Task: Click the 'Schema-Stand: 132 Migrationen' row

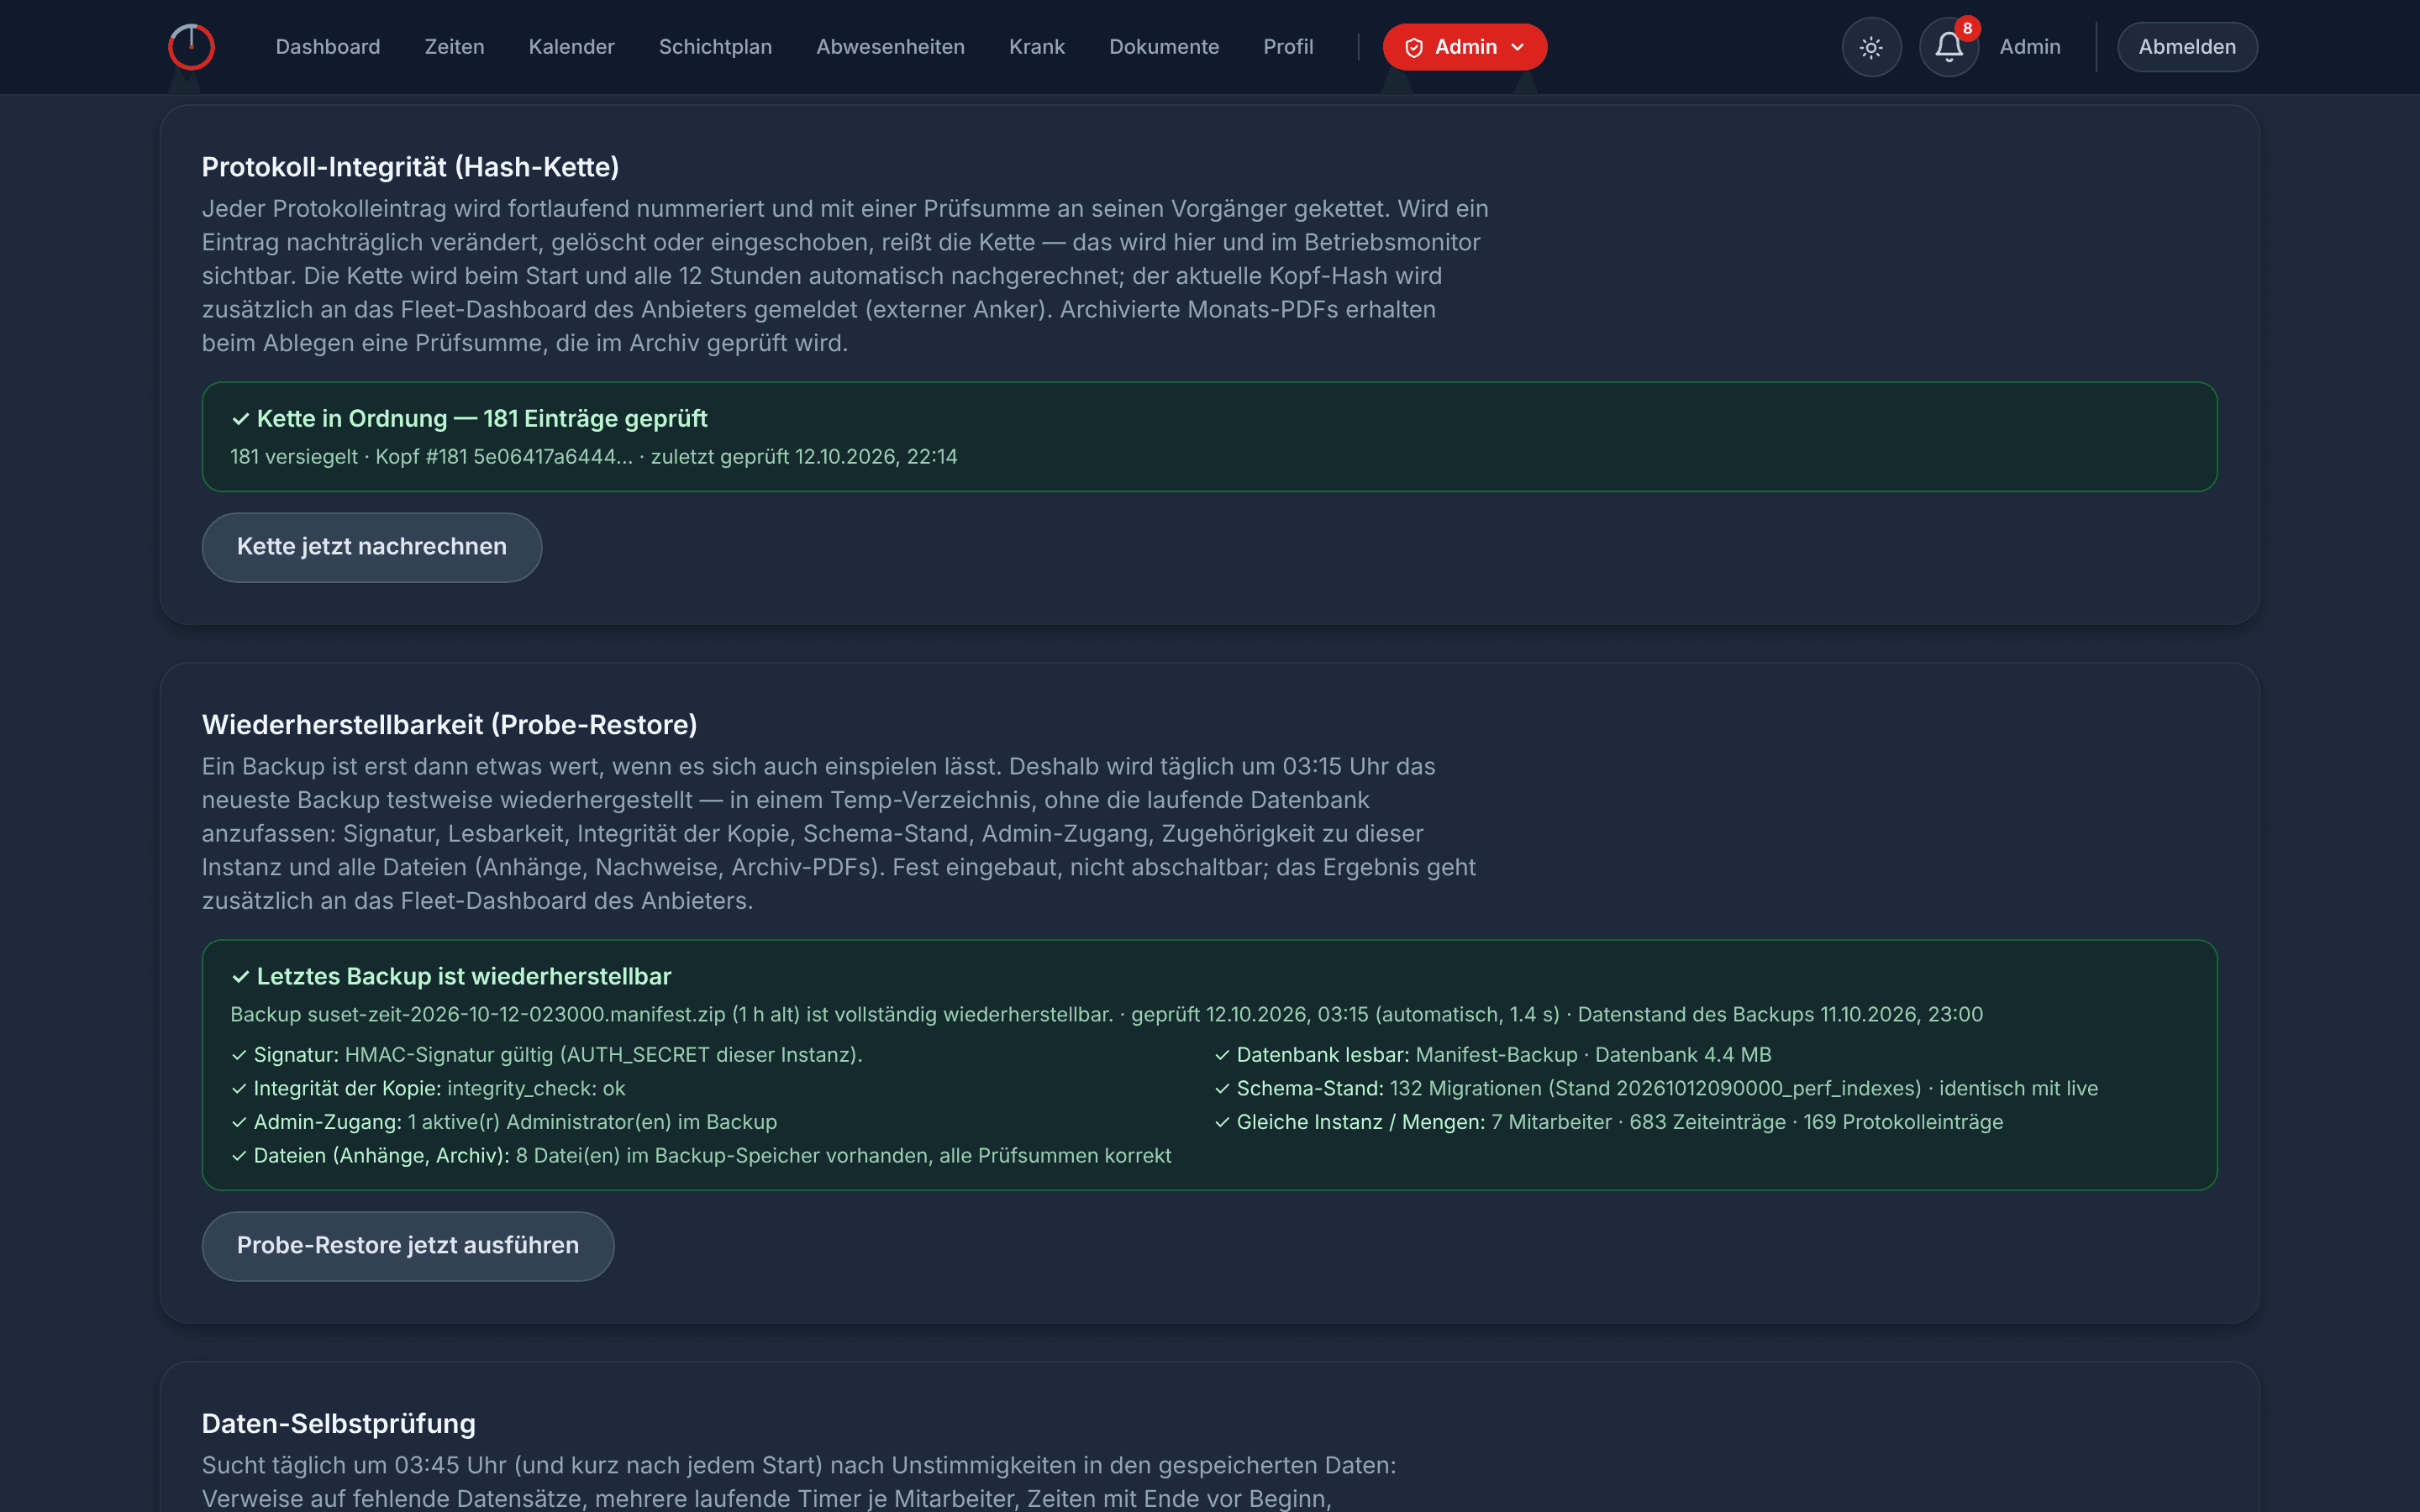Action: click(1656, 1089)
